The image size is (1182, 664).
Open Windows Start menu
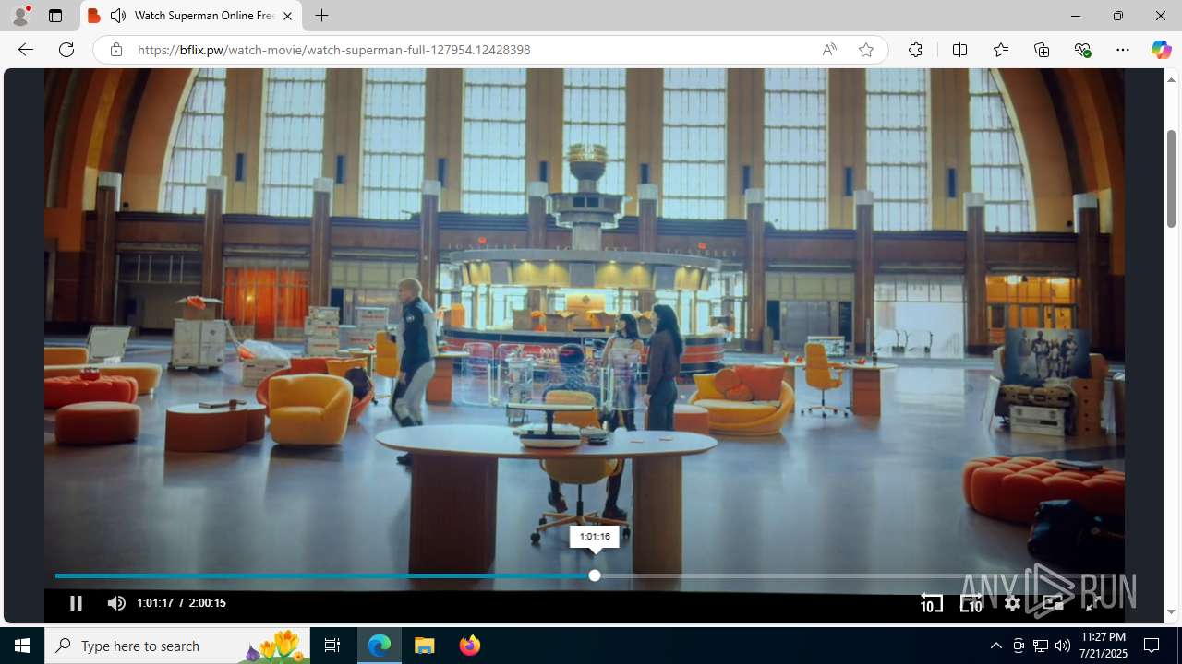pos(22,646)
